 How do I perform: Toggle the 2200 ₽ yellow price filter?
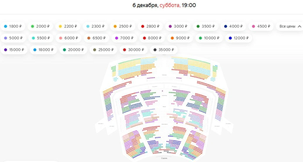pos(68,26)
